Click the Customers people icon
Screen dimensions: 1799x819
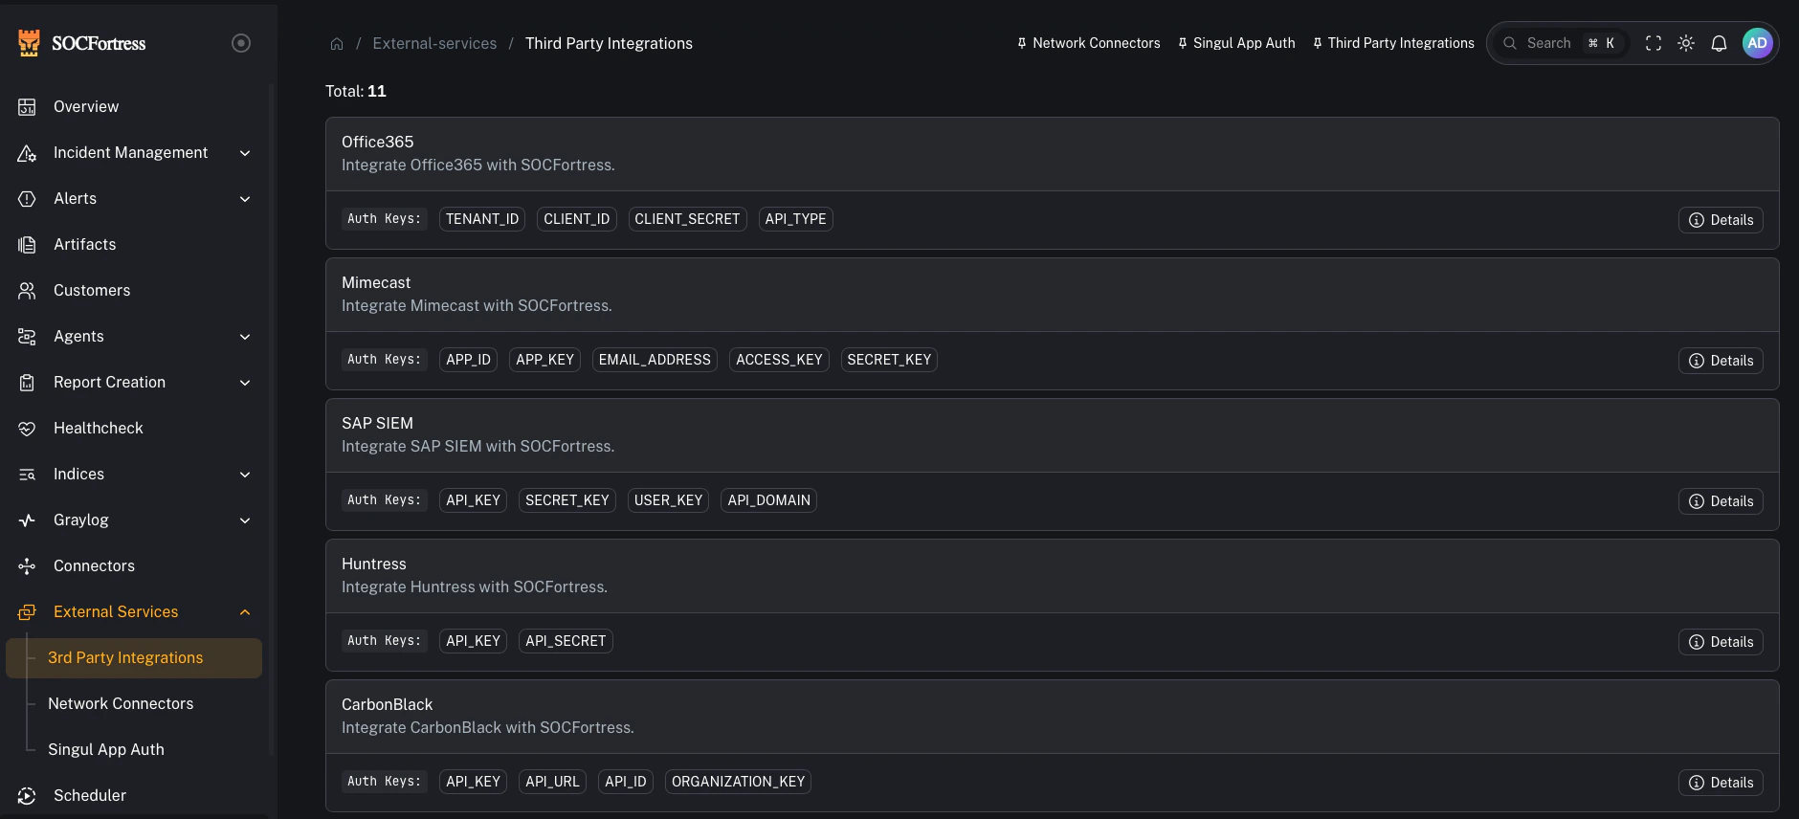tap(27, 291)
